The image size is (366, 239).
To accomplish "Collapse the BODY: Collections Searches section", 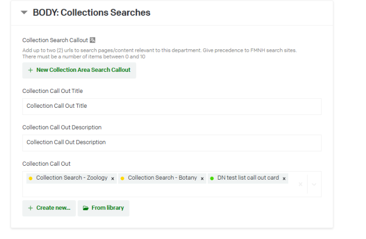I will pos(24,13).
